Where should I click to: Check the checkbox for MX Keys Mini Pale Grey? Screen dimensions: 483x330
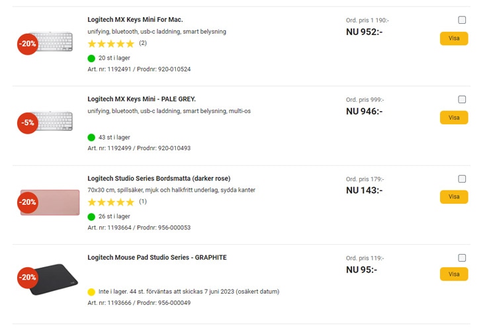click(462, 100)
